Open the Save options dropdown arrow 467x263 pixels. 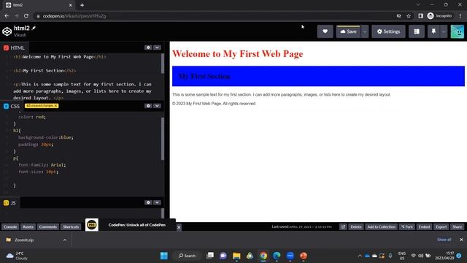point(365,31)
